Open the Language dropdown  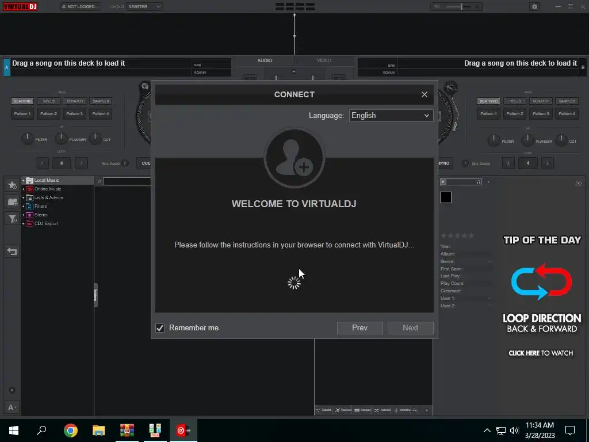391,115
